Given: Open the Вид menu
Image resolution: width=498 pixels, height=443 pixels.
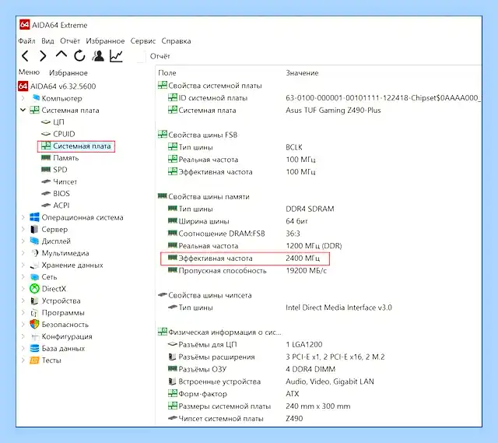Looking at the screenshot, I should click(x=47, y=41).
